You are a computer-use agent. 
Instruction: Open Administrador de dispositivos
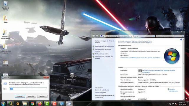click(104, 47)
